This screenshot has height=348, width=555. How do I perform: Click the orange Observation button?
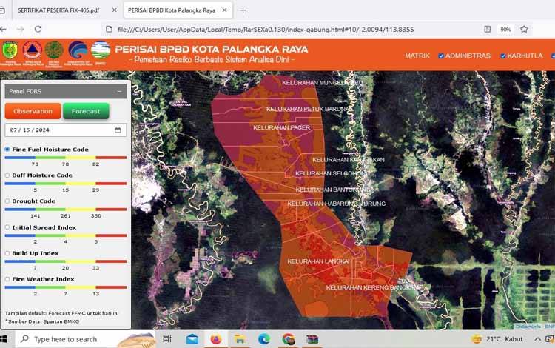[33, 111]
